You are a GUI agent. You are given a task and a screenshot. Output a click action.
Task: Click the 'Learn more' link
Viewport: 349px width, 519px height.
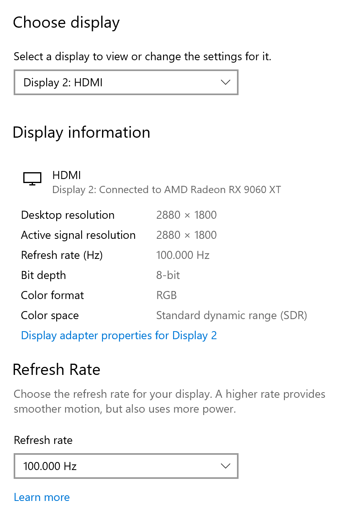click(x=41, y=497)
